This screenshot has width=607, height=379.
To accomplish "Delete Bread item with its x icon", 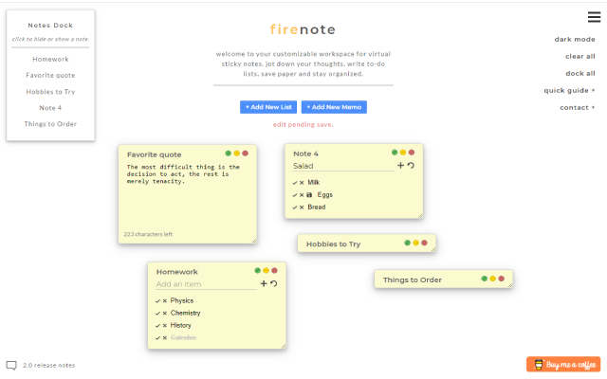I will [x=302, y=208].
